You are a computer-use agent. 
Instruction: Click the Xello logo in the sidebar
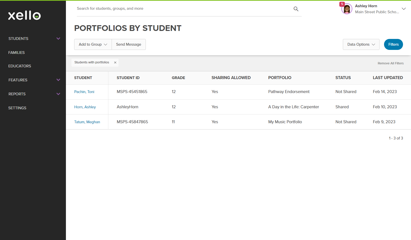[x=24, y=15]
